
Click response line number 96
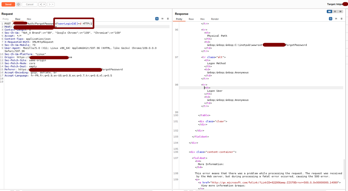(x=177, y=30)
